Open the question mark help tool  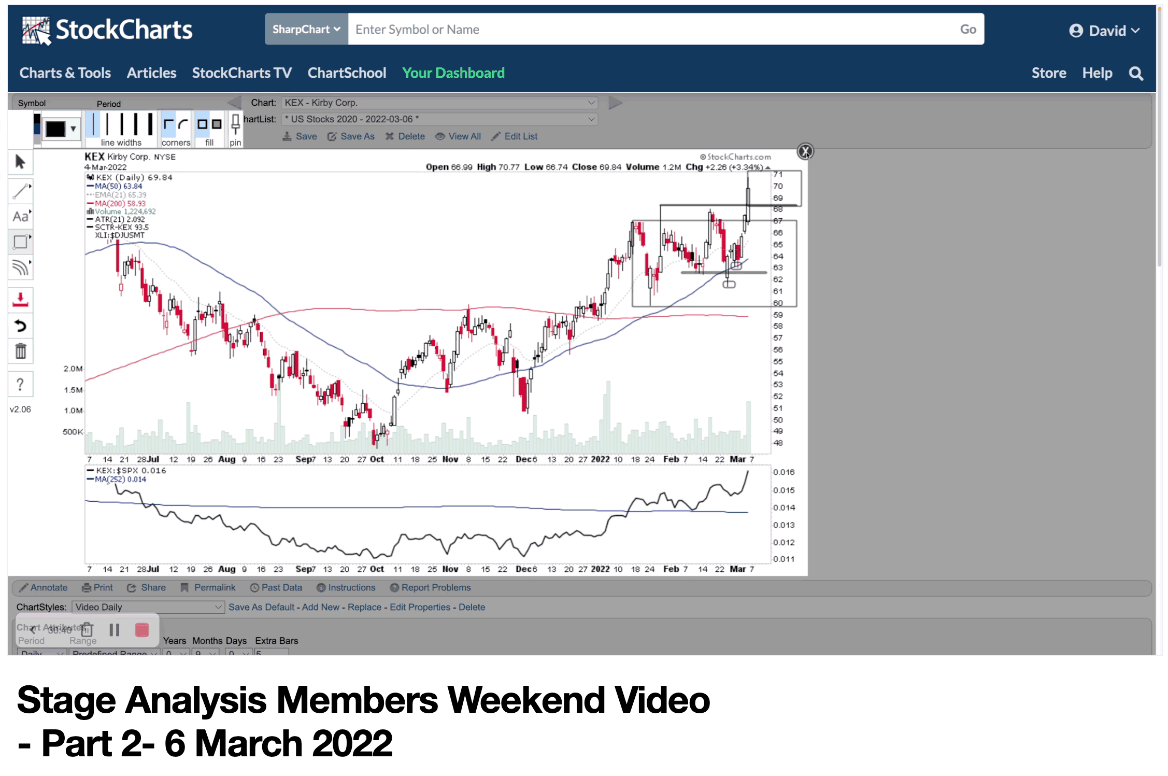coord(20,384)
